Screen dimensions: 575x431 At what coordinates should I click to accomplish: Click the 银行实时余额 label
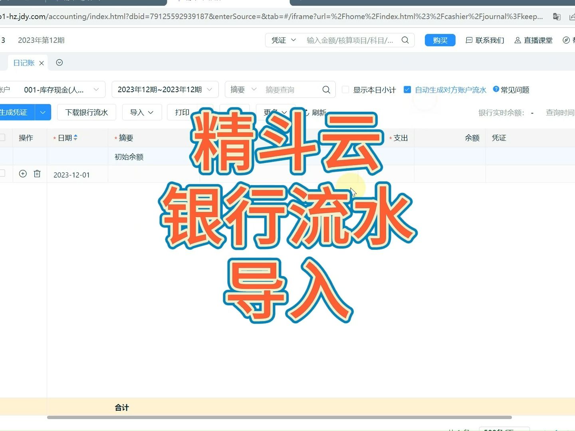501,113
